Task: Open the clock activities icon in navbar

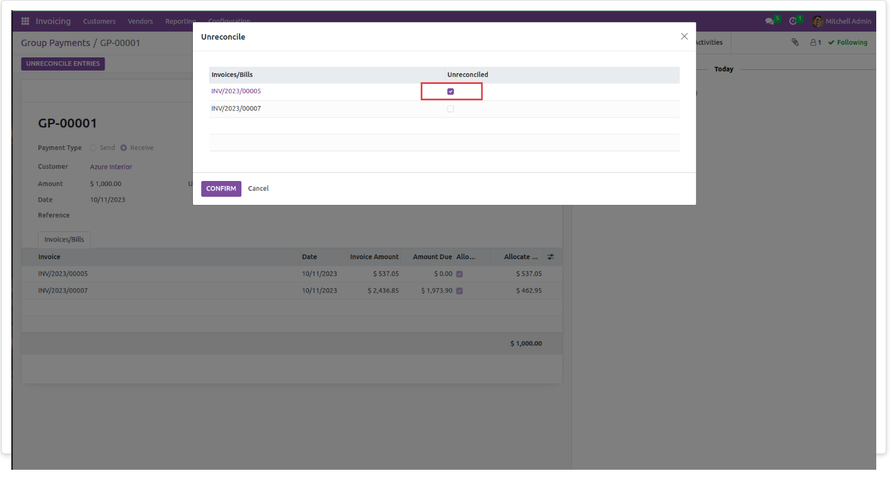Action: (793, 21)
